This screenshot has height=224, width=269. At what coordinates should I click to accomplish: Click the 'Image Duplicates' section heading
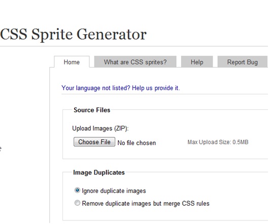99,173
